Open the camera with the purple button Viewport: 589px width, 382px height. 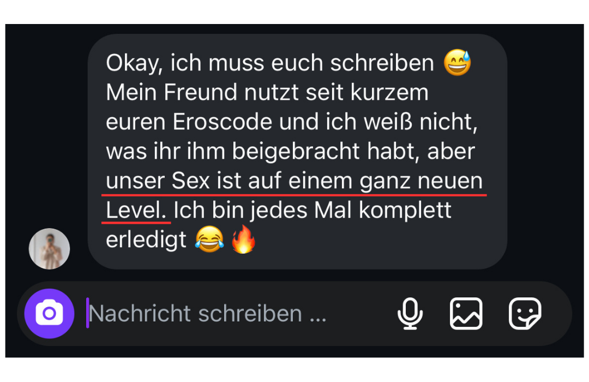pos(49,313)
